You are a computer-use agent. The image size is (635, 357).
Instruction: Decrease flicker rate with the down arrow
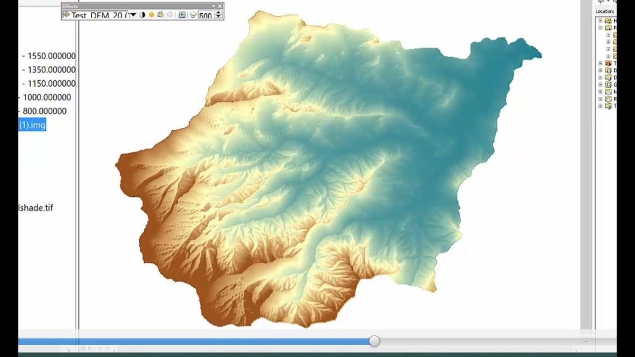coord(218,17)
